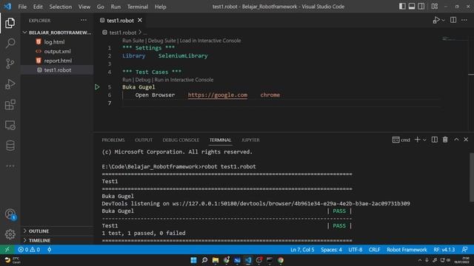
Task: Close the test1.robot editor tab
Action: pos(140,20)
